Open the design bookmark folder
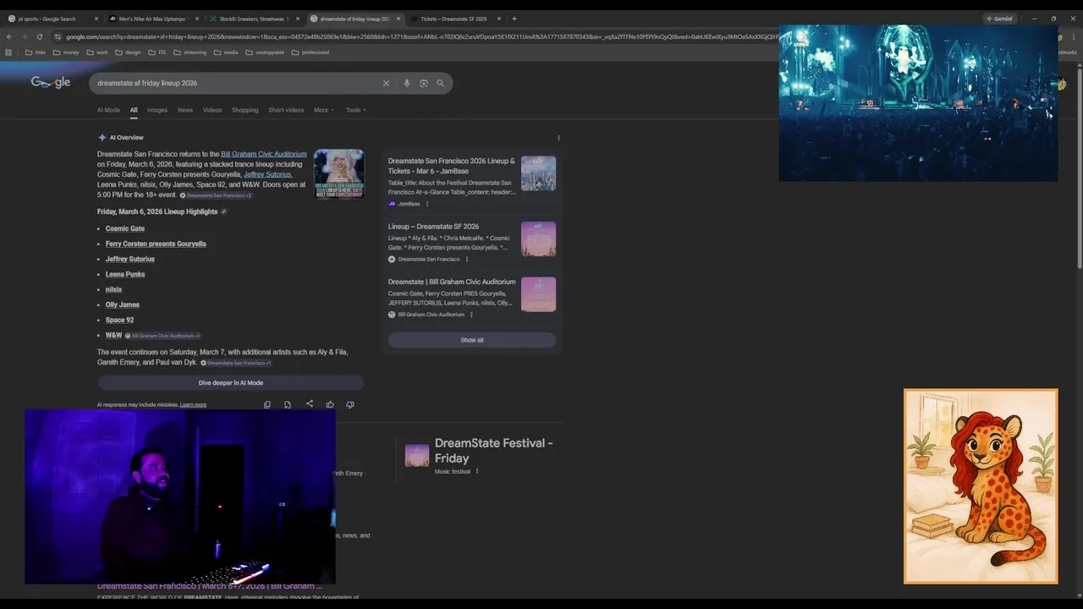Image resolution: width=1083 pixels, height=609 pixels. (128, 52)
